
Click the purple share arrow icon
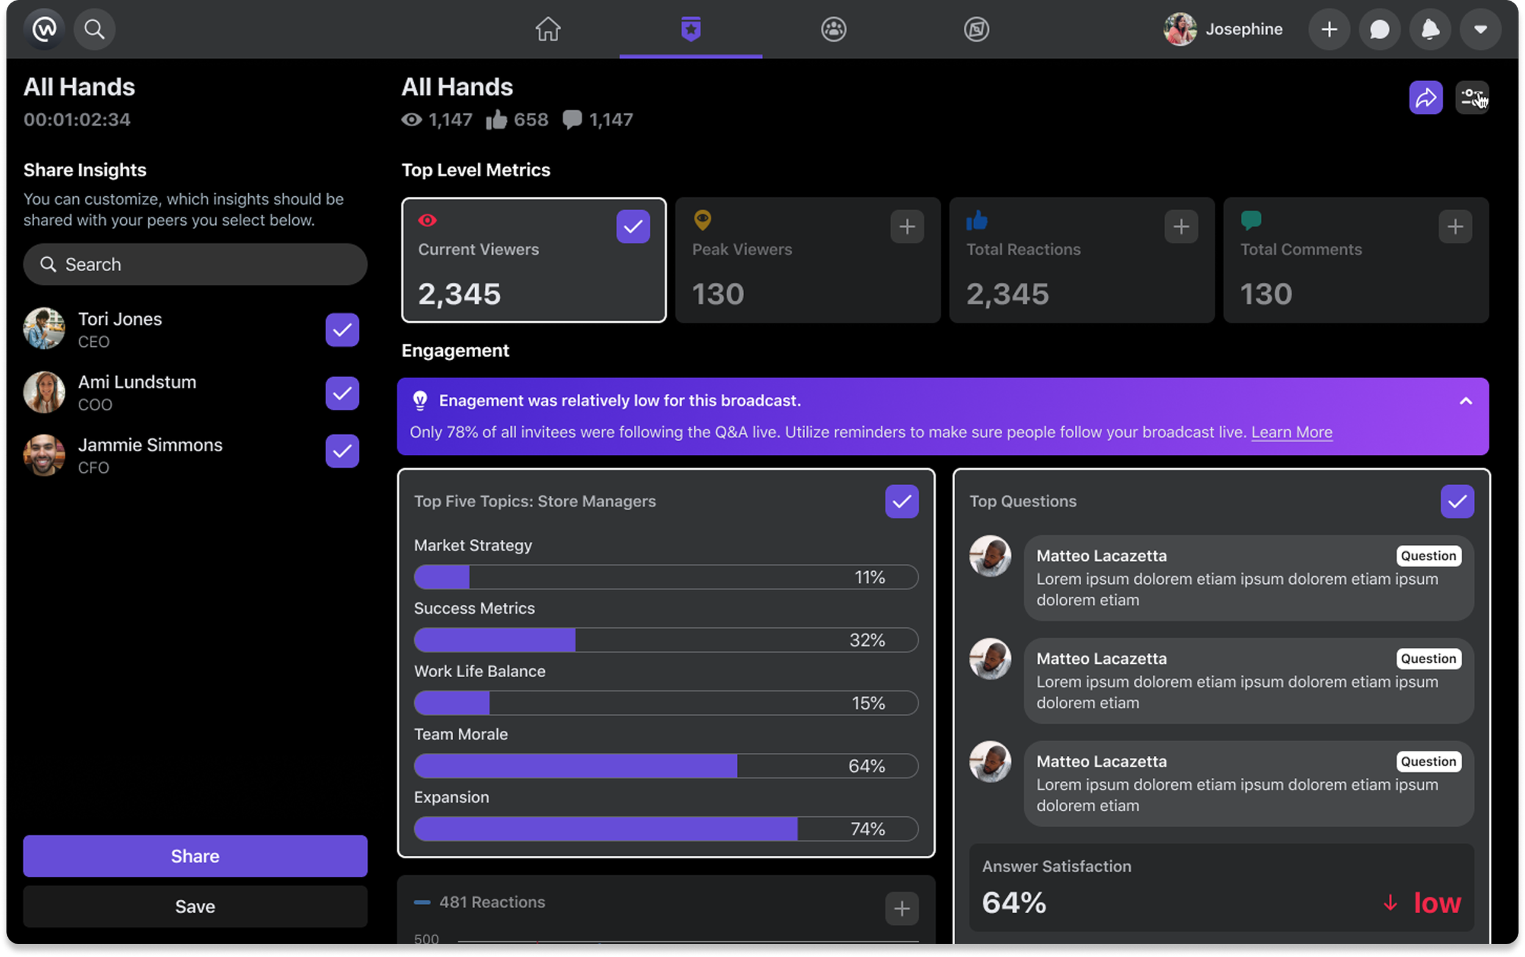tap(1426, 98)
